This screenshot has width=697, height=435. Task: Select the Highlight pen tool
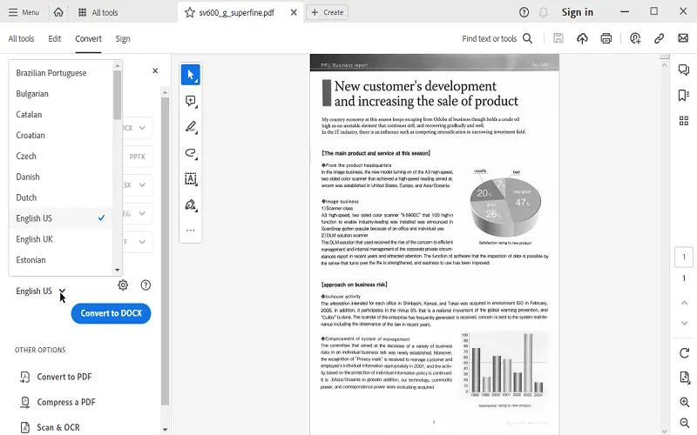click(x=191, y=127)
